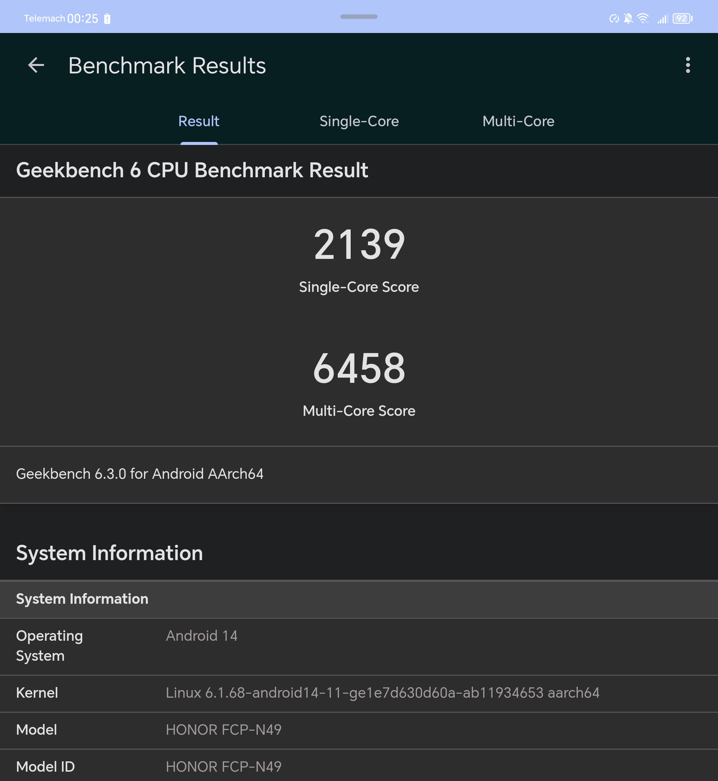Tap the 00:25 clock in status bar
Image resolution: width=718 pixels, height=781 pixels.
tap(83, 19)
